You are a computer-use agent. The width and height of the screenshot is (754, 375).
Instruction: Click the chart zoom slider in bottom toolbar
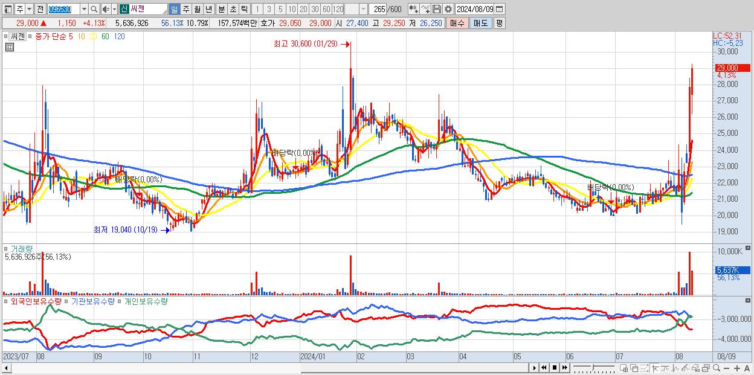tap(594, 368)
